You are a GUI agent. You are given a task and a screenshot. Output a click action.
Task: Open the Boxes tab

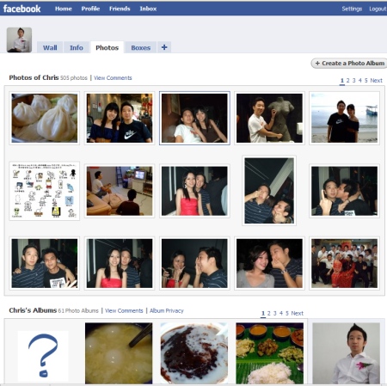click(141, 47)
